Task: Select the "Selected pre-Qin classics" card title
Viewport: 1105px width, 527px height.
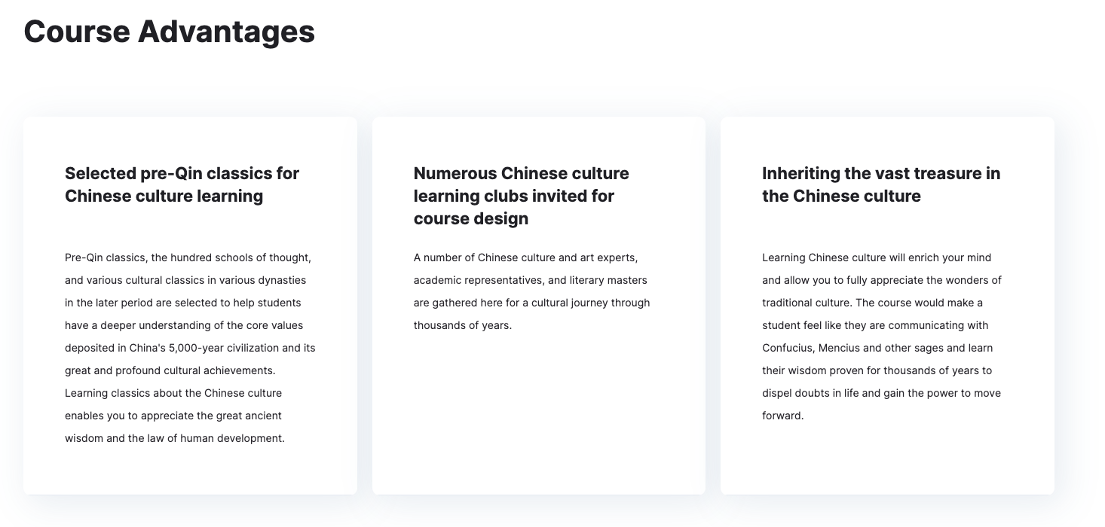Action: pos(182,184)
